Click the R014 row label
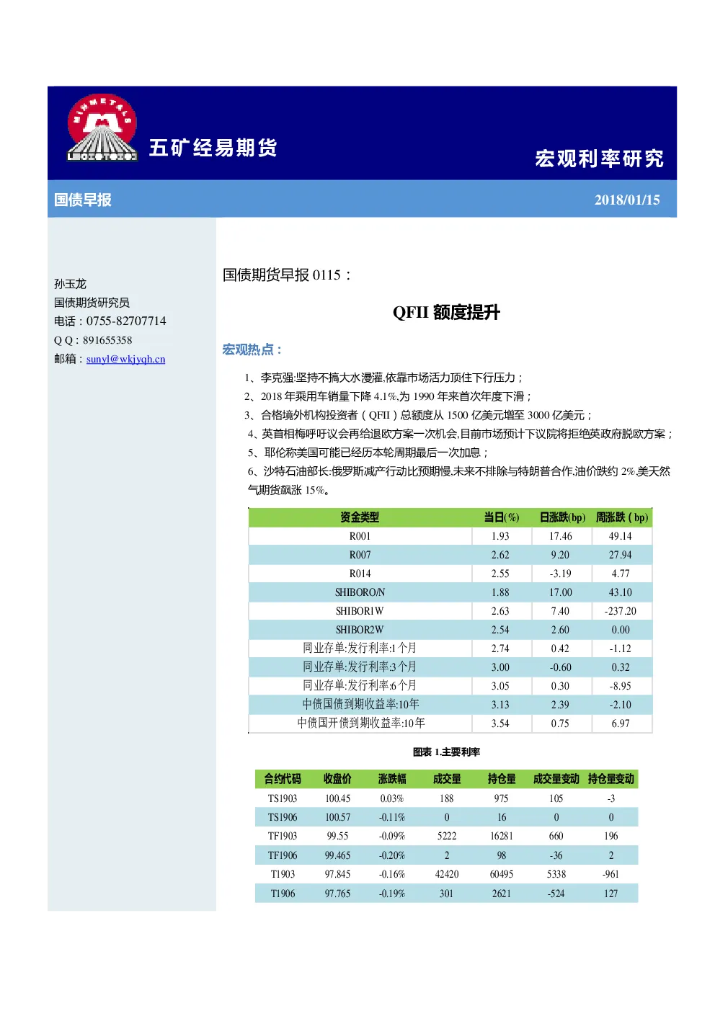The width and height of the screenshot is (715, 1011). coord(360,574)
